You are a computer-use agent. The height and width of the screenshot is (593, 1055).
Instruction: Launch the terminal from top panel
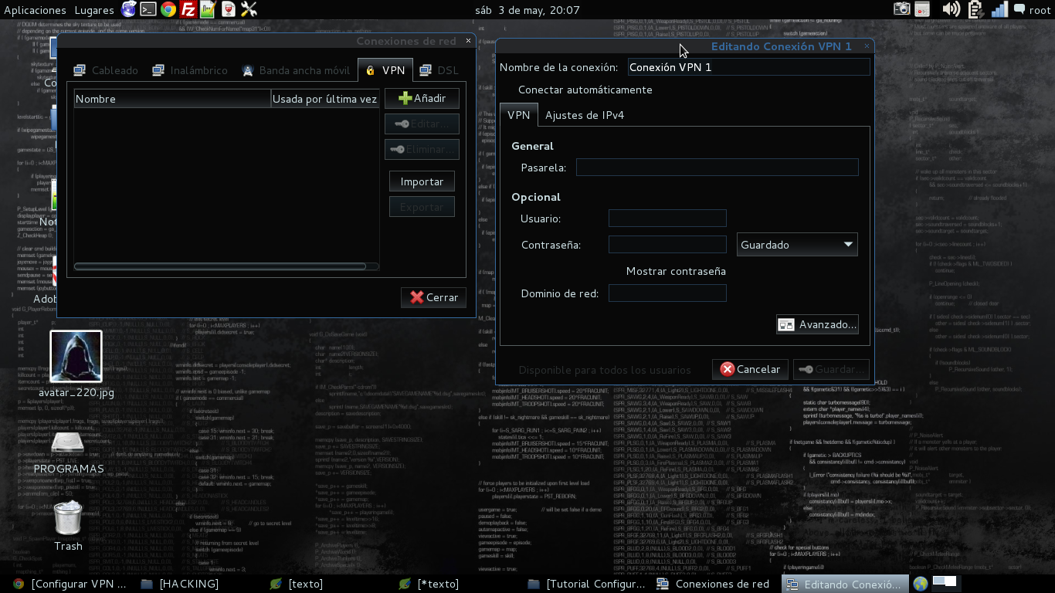148,9
